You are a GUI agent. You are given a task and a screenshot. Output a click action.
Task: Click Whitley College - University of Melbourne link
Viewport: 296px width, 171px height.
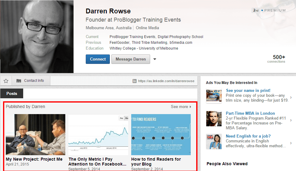[144, 48]
